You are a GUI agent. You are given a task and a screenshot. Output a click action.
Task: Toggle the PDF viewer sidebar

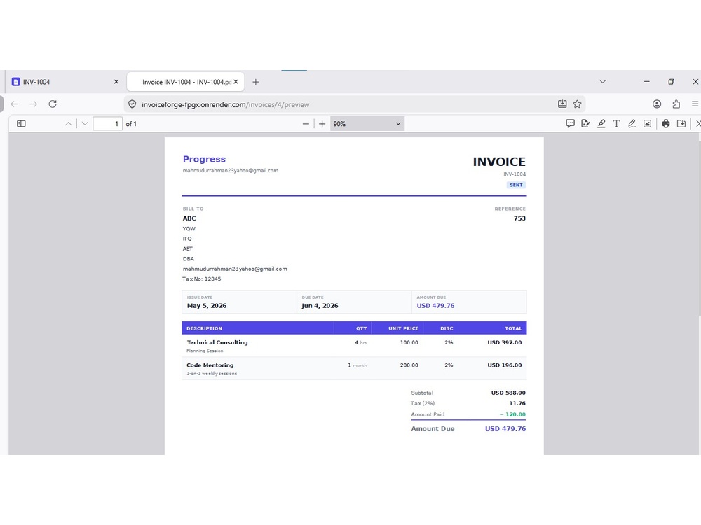click(21, 124)
